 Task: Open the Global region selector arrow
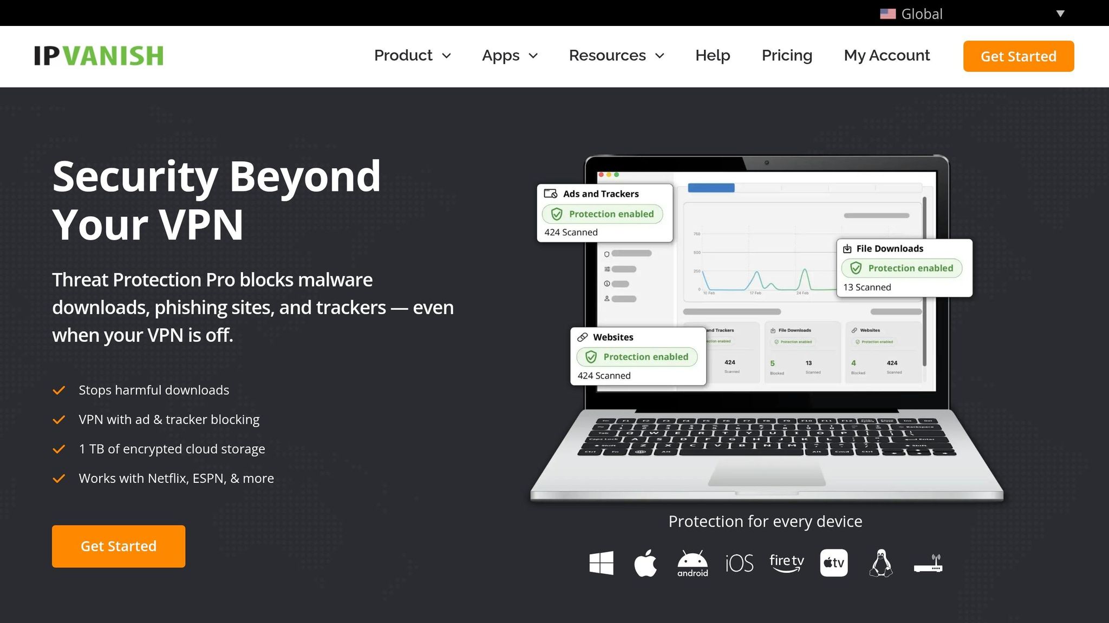click(x=1060, y=14)
